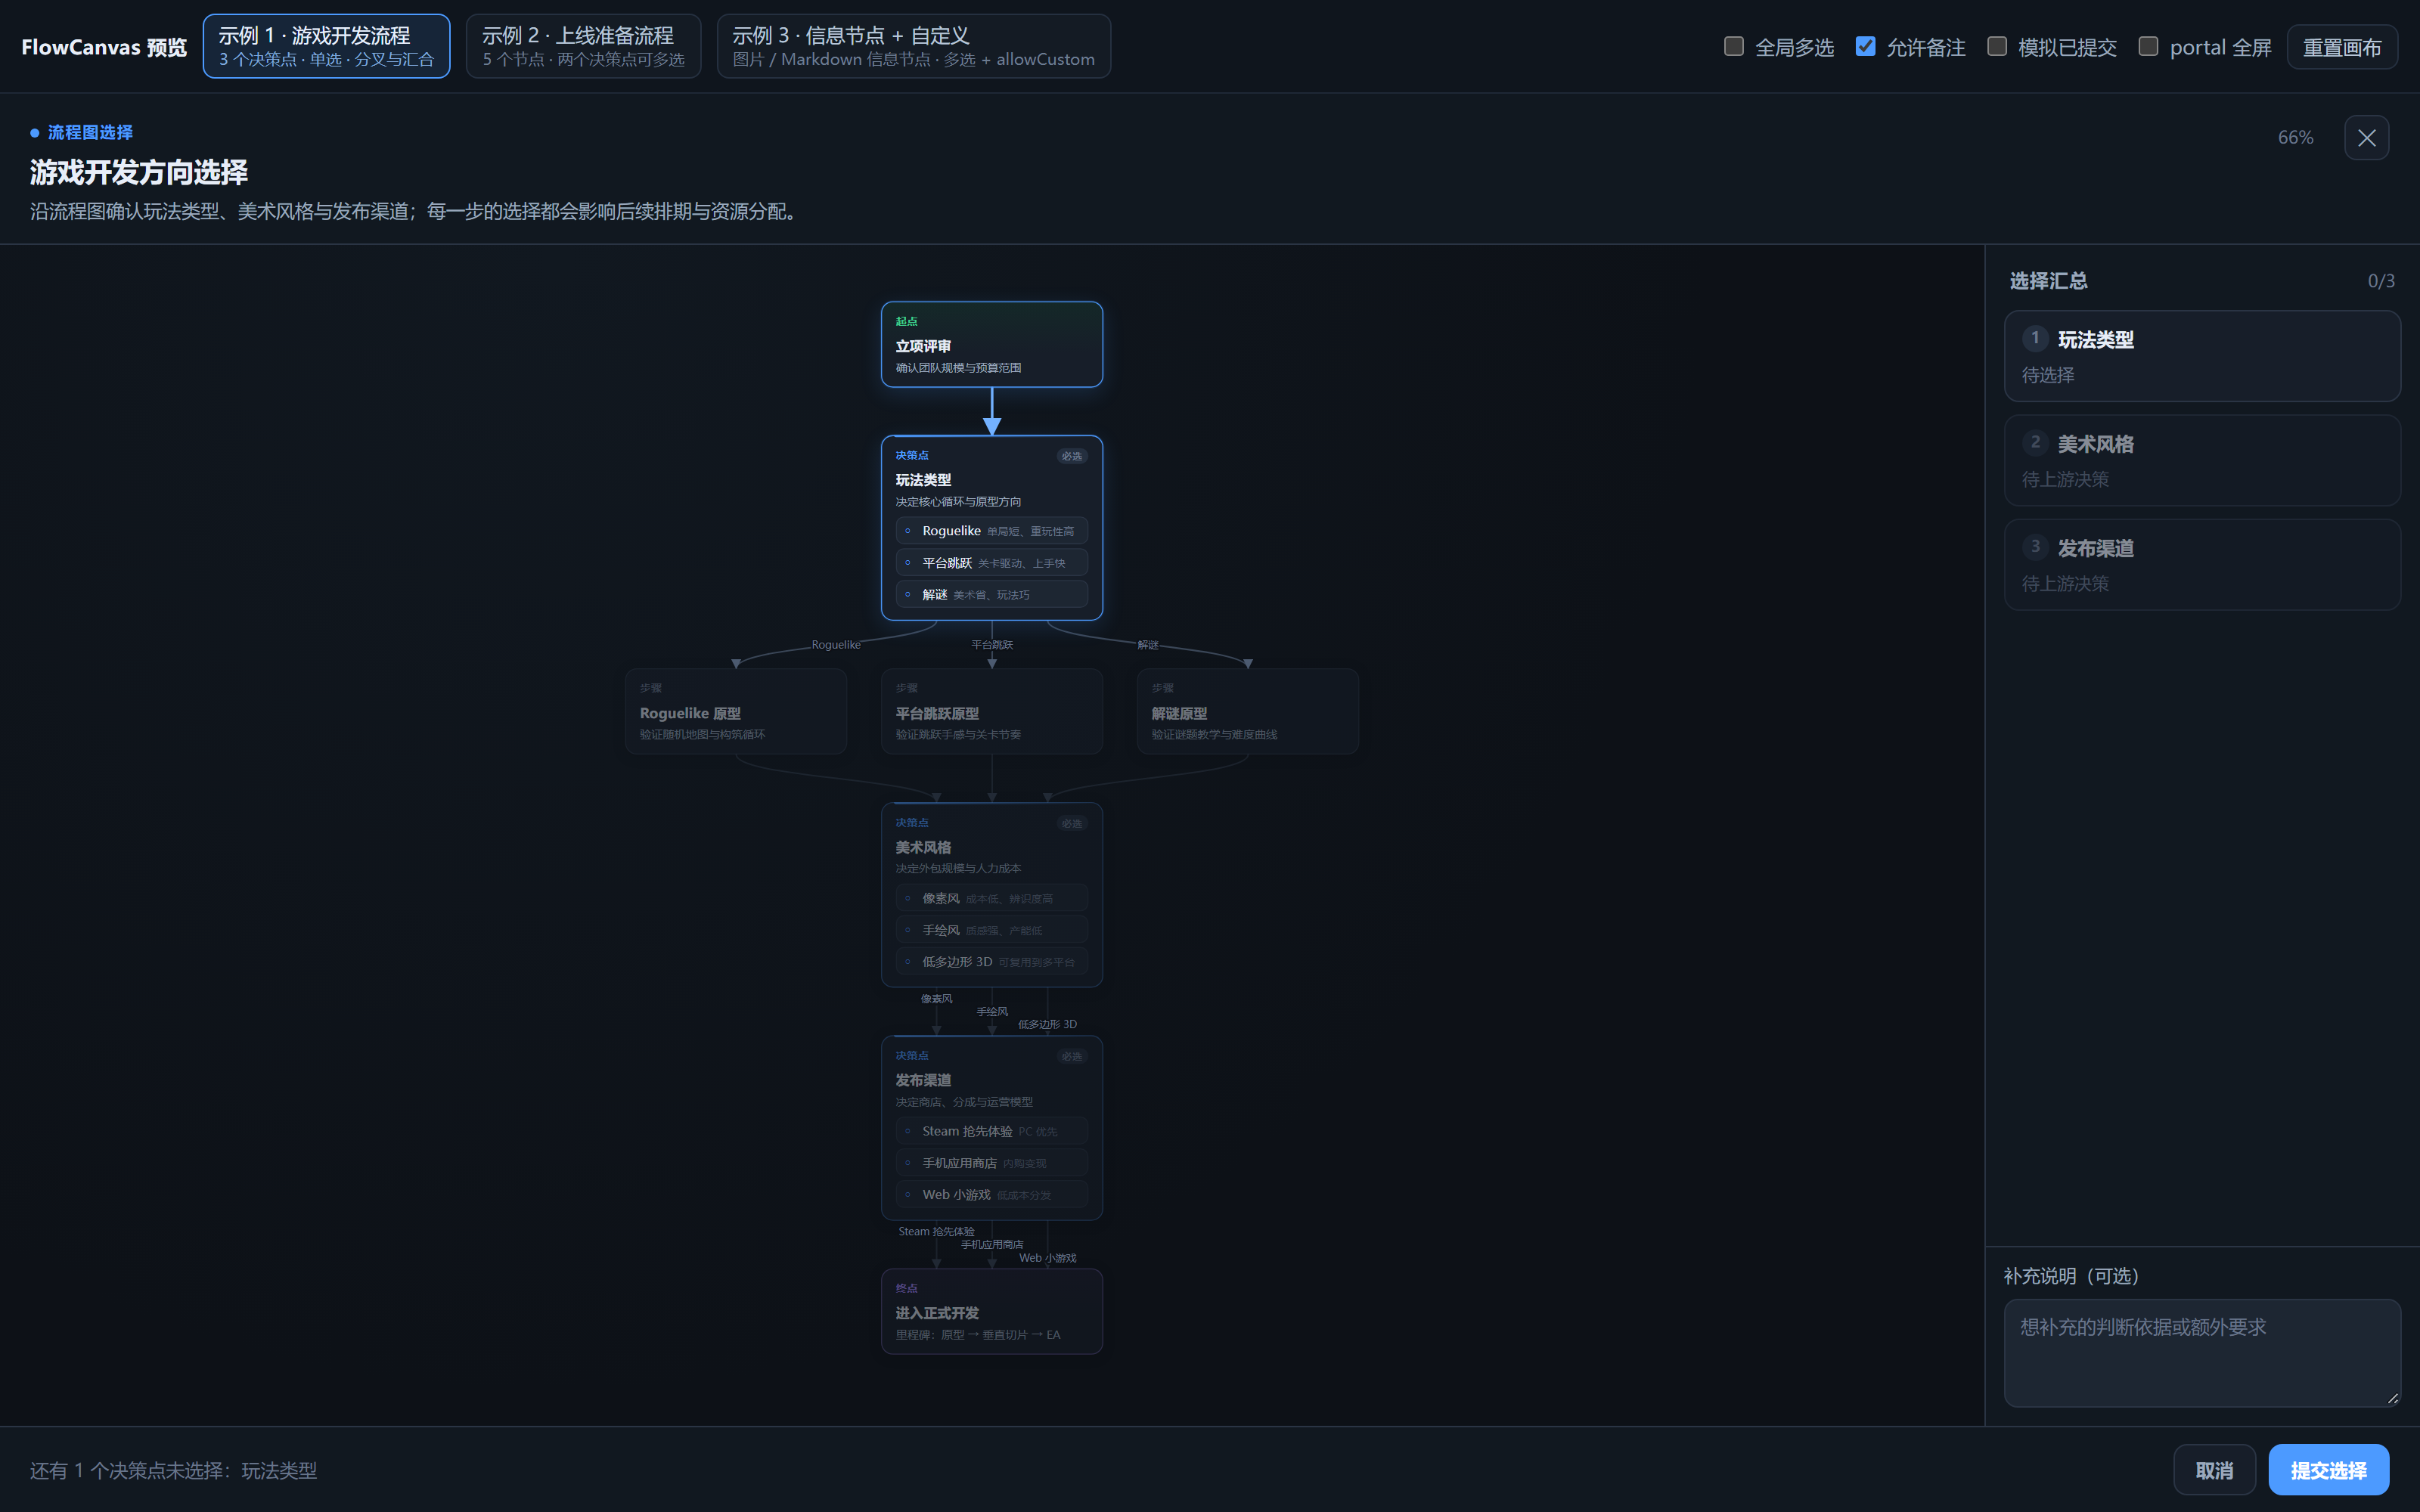Open summary card 2 美术风格
2420x1512 pixels.
(2202, 460)
